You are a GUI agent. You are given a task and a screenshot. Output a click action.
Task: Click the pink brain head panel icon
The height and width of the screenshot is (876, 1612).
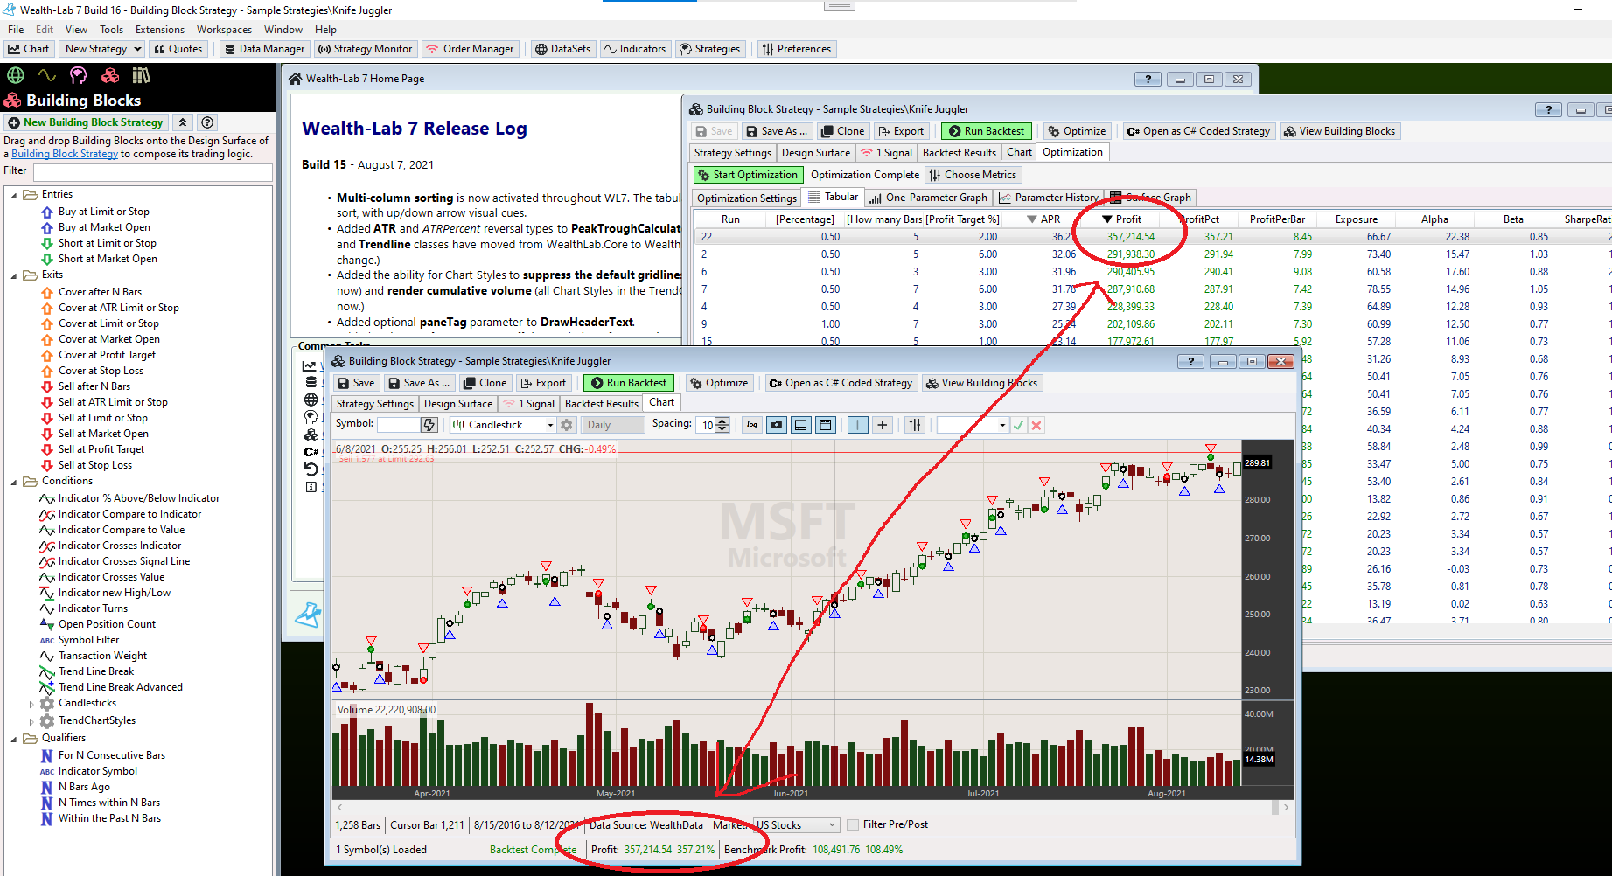click(x=79, y=75)
